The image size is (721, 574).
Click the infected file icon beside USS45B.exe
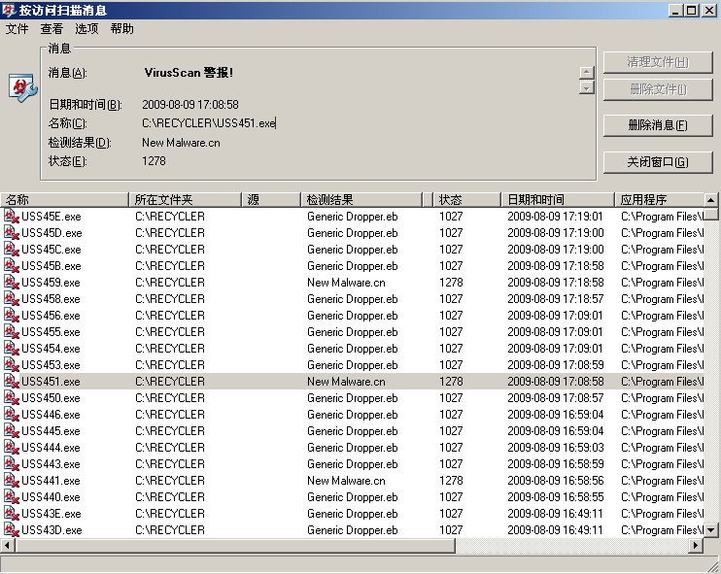pyautogui.click(x=11, y=265)
